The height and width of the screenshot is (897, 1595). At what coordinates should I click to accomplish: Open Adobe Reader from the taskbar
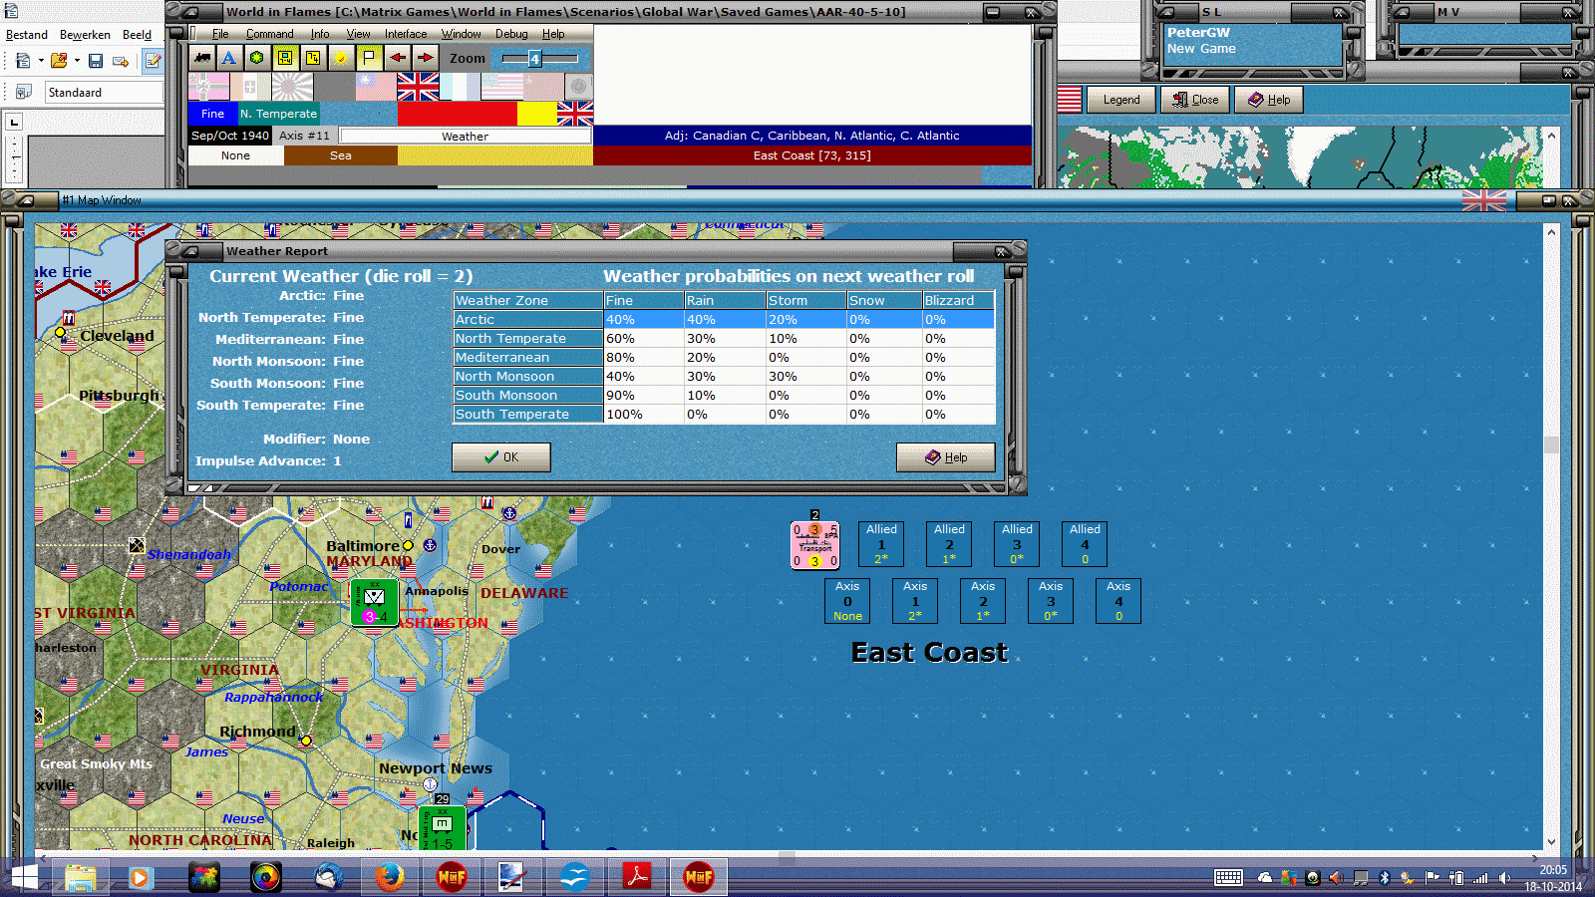pyautogui.click(x=637, y=877)
